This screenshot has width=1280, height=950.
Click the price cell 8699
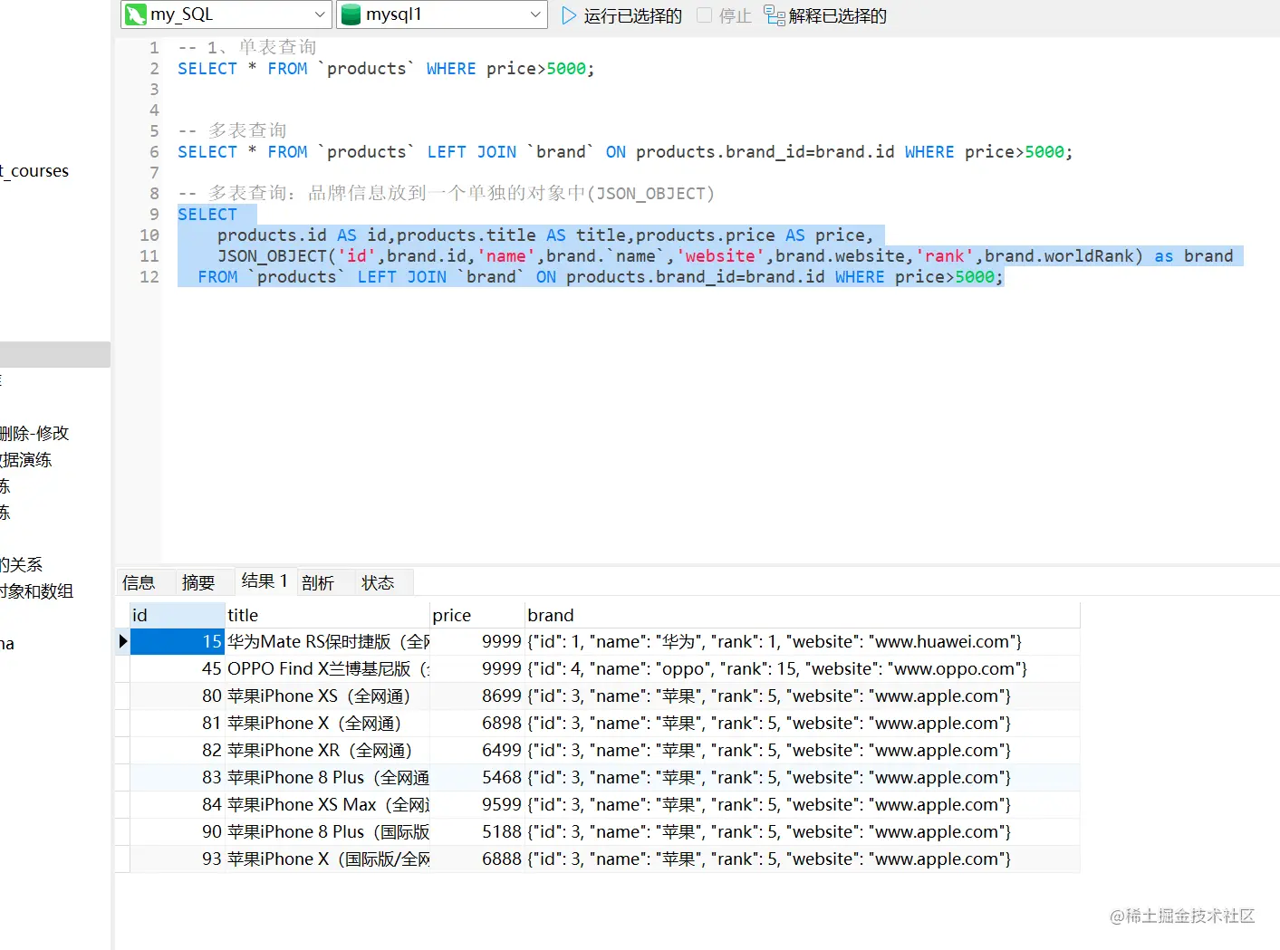(x=477, y=696)
